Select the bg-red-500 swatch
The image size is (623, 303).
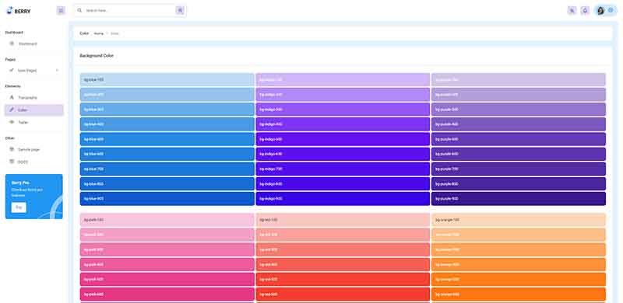[x=343, y=279]
